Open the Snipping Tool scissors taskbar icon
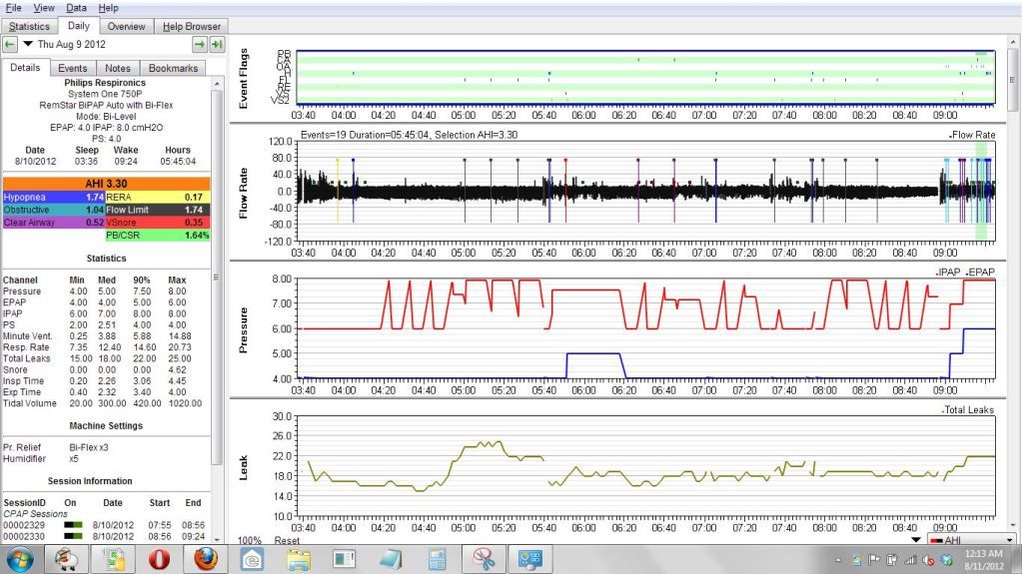 pos(483,560)
